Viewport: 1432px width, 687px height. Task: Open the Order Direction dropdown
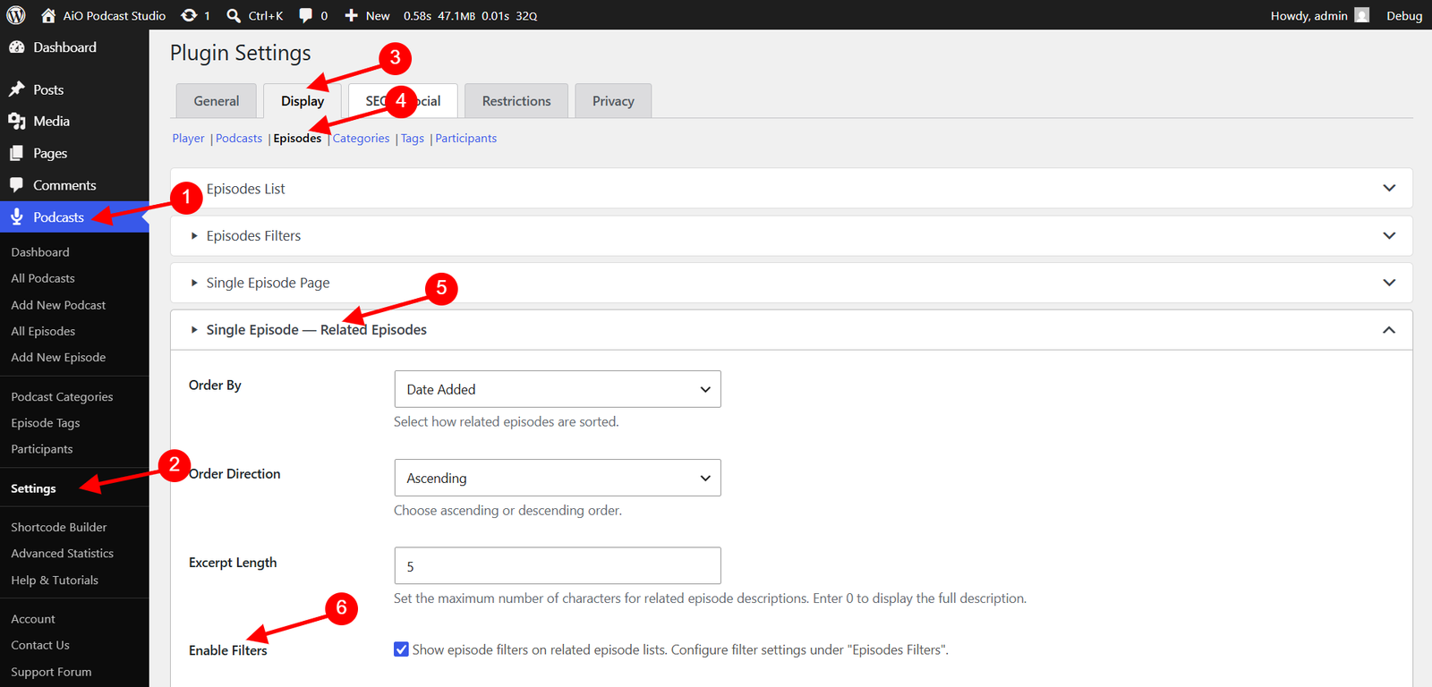[558, 478]
